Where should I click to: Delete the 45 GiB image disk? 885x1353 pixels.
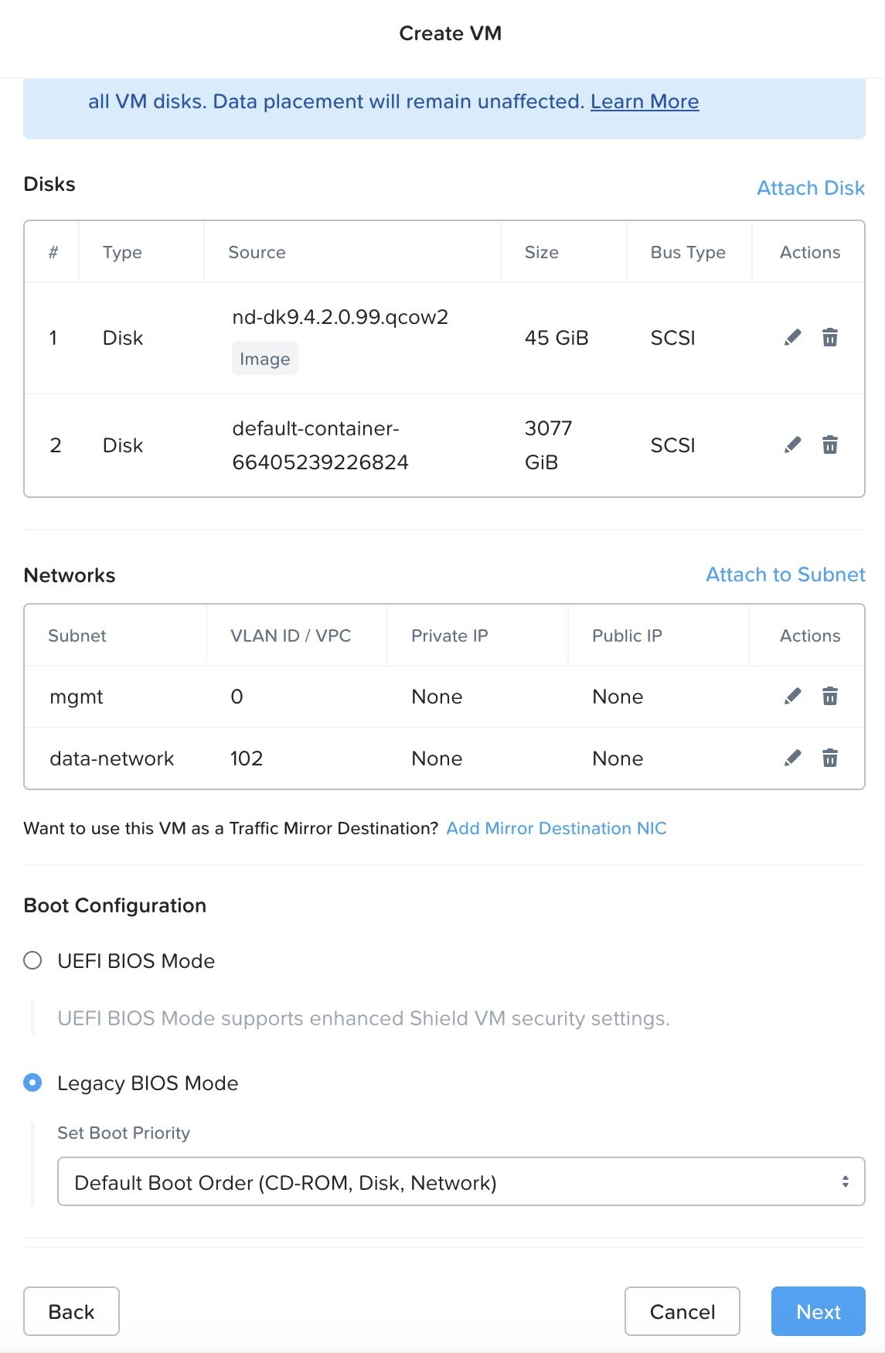tap(829, 338)
